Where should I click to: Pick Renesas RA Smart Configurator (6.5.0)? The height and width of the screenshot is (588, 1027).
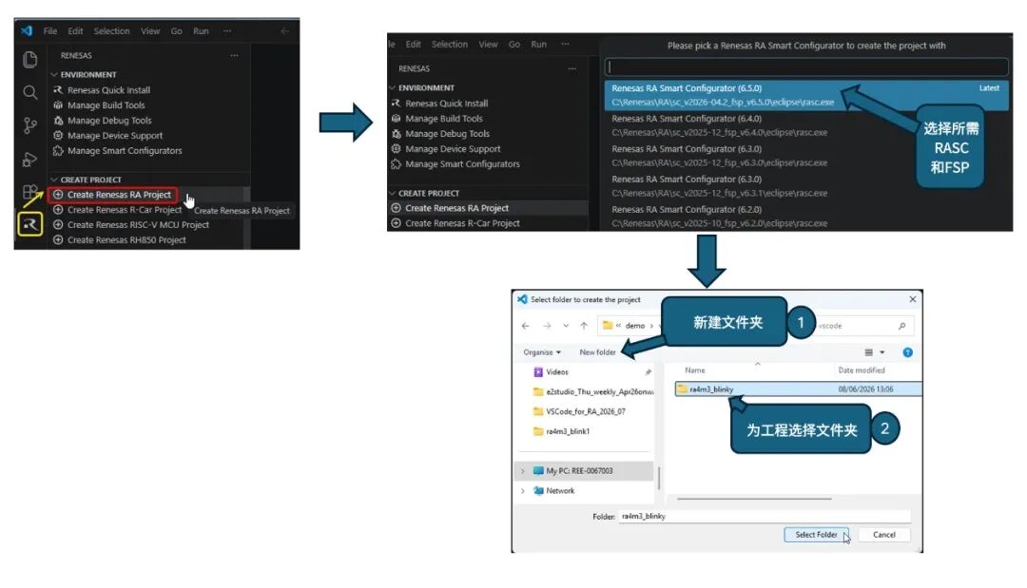[806, 95]
